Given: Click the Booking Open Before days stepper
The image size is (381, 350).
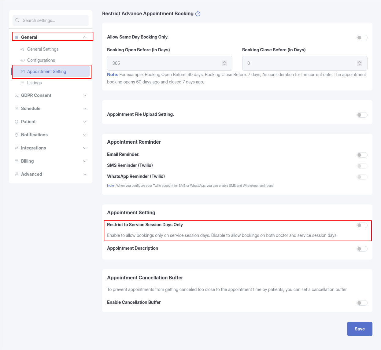Looking at the screenshot, I should click(x=224, y=63).
